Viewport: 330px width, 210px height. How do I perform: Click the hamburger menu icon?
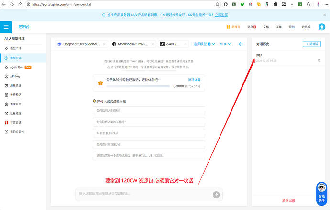pyautogui.click(x=6, y=27)
